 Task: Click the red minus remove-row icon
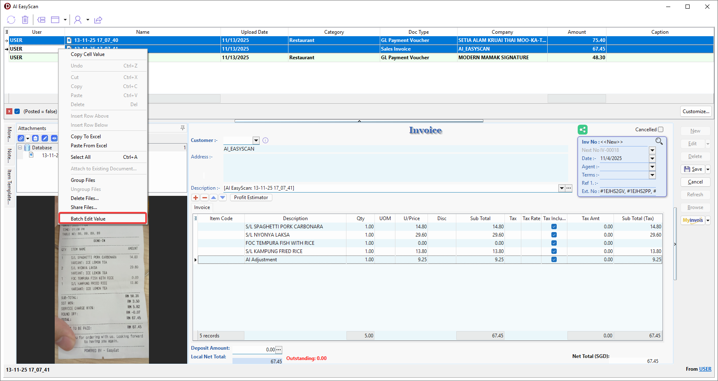[204, 197]
